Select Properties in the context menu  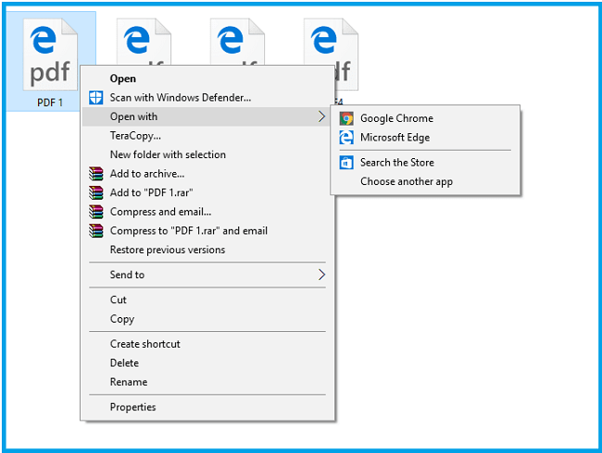(x=132, y=407)
